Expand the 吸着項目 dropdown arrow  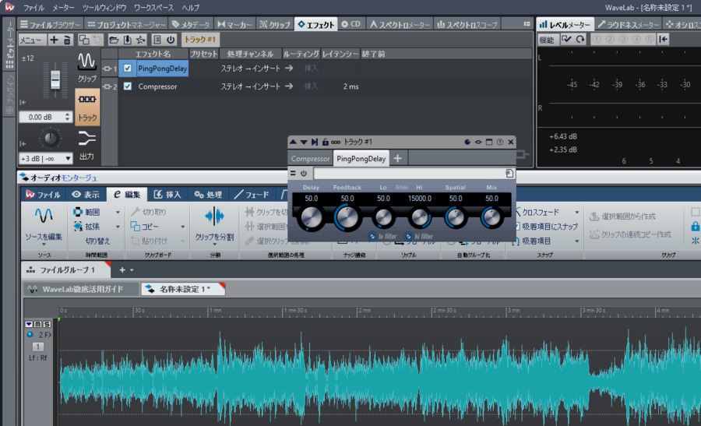point(576,241)
